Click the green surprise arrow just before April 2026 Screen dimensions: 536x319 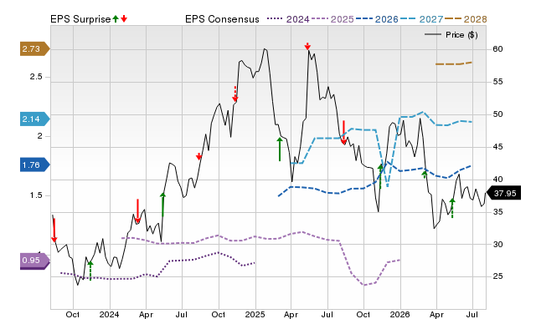click(x=425, y=175)
